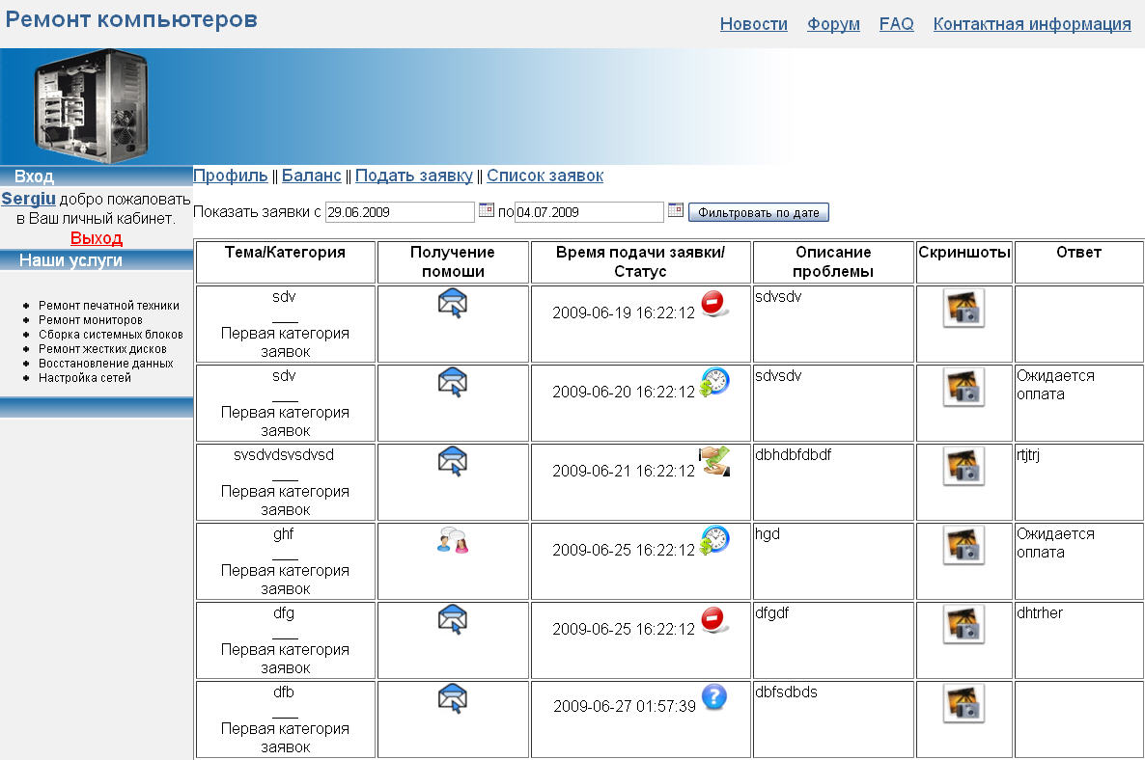Screen dimensions: 1145x760
Task: Click timestamp 2009-06-19 16:22:12
Action: pos(624,312)
